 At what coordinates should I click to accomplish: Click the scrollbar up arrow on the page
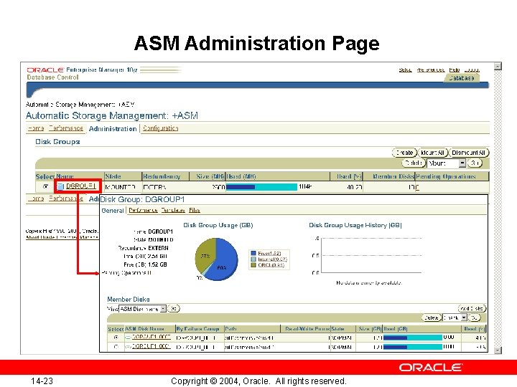498,67
